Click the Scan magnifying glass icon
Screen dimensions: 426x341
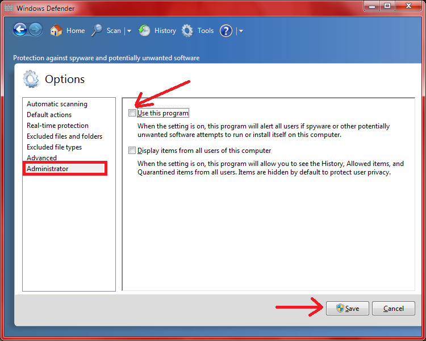coord(97,30)
